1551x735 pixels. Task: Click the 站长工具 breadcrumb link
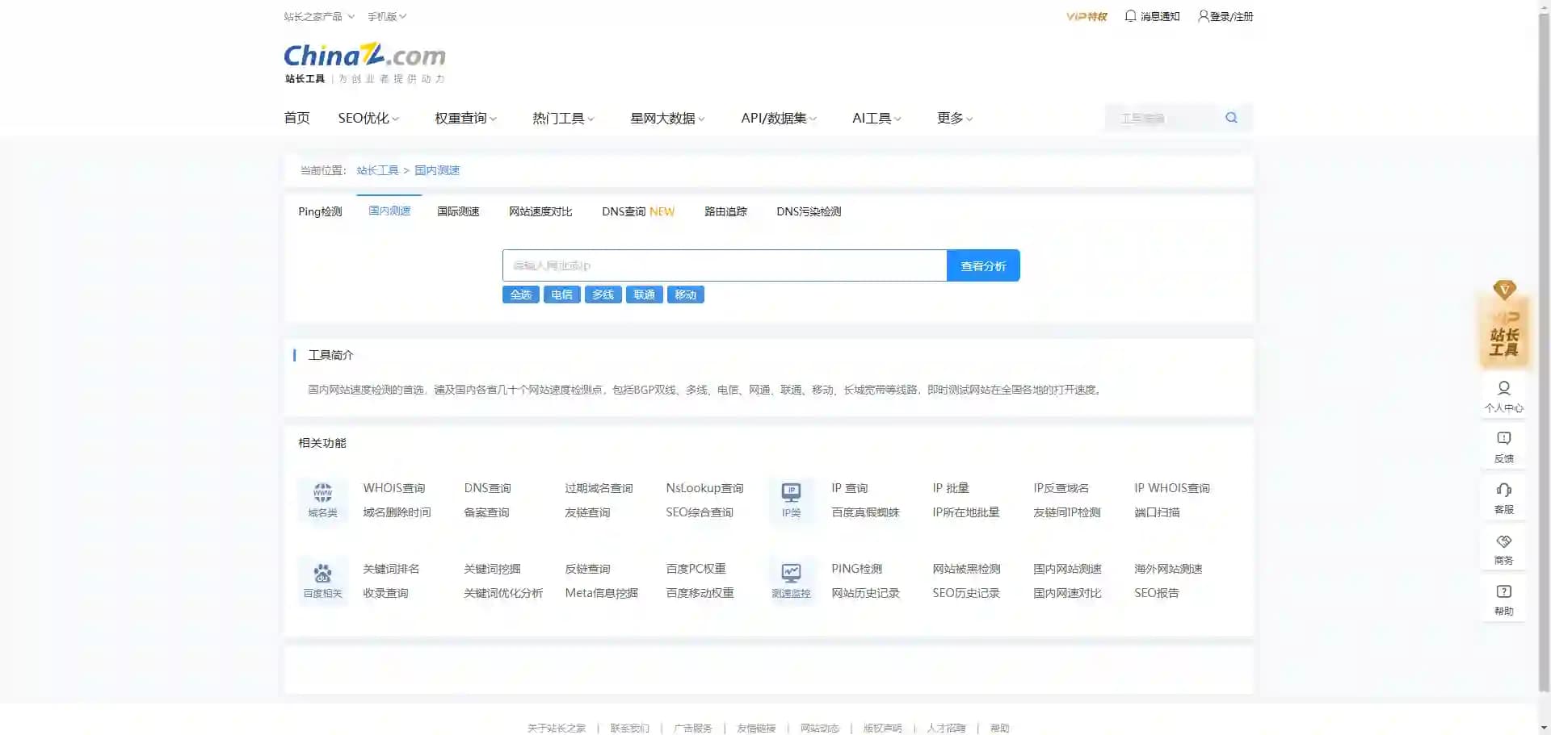click(x=377, y=170)
